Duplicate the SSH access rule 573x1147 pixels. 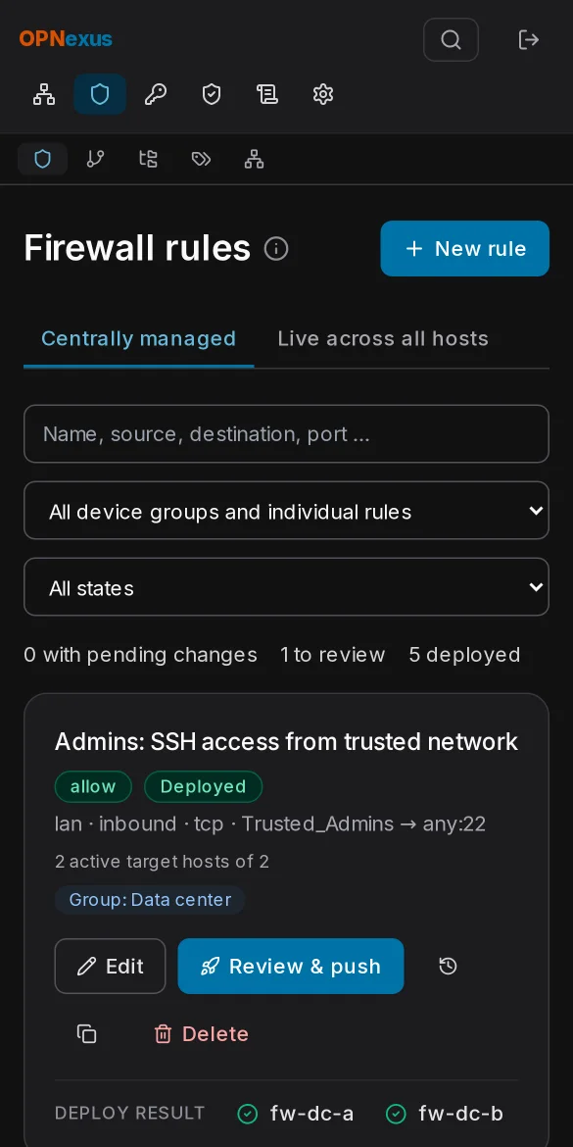(x=87, y=1033)
